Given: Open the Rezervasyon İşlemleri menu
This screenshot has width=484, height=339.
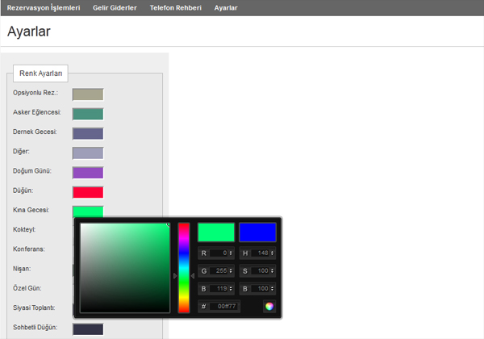Looking at the screenshot, I should point(44,8).
